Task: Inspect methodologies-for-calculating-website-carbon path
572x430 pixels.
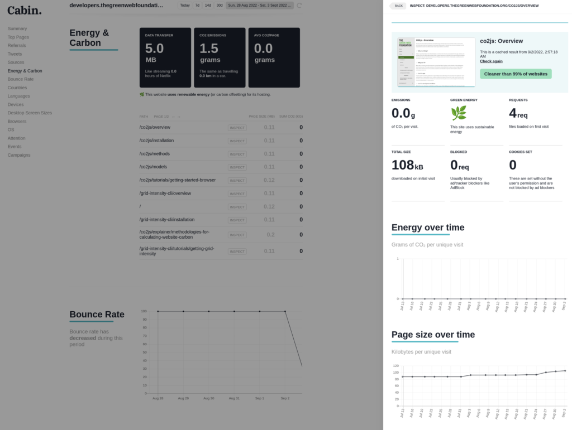Action: tap(237, 235)
